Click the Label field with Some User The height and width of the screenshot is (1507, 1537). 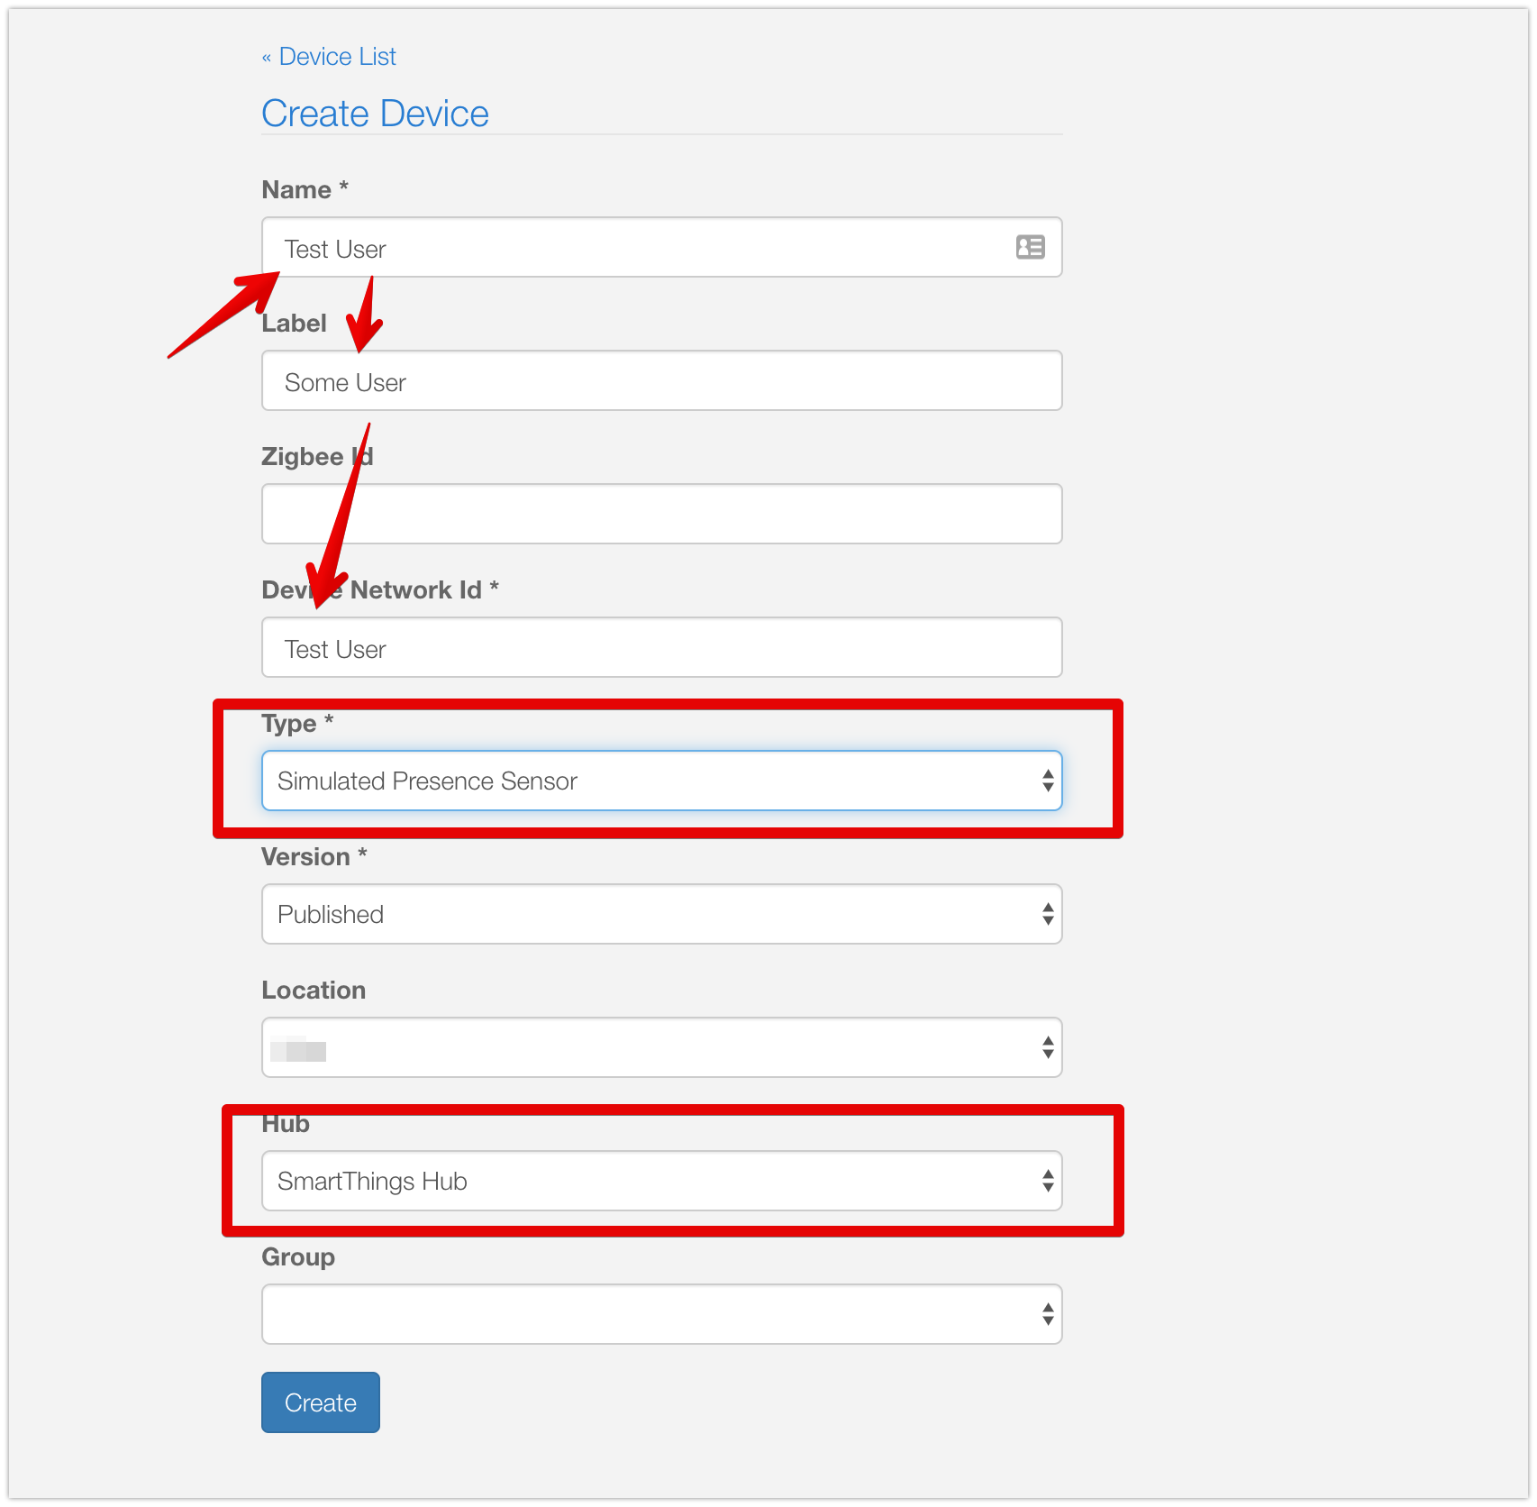[x=661, y=381]
